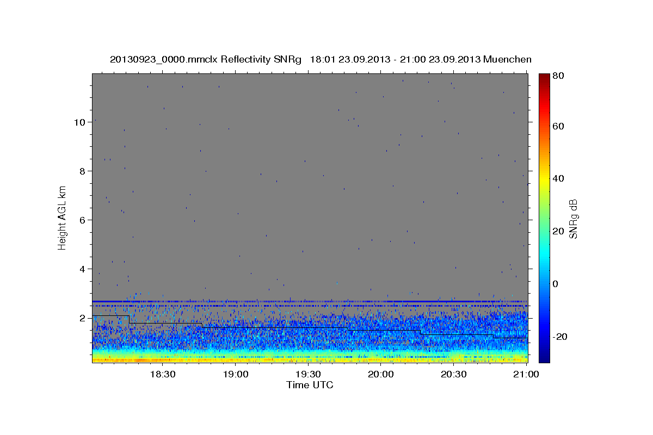Click the 'Time UTC' axis label
This screenshot has height=435, width=653.
tap(310, 385)
